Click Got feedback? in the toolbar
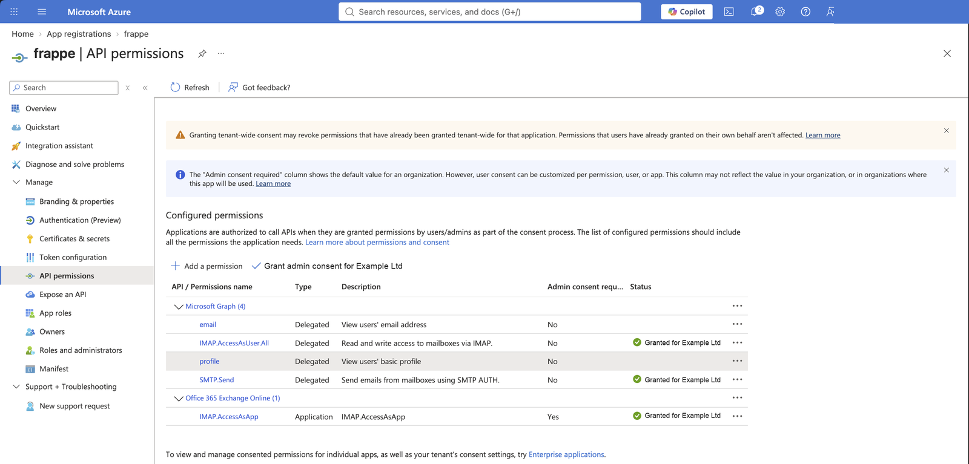 259,87
